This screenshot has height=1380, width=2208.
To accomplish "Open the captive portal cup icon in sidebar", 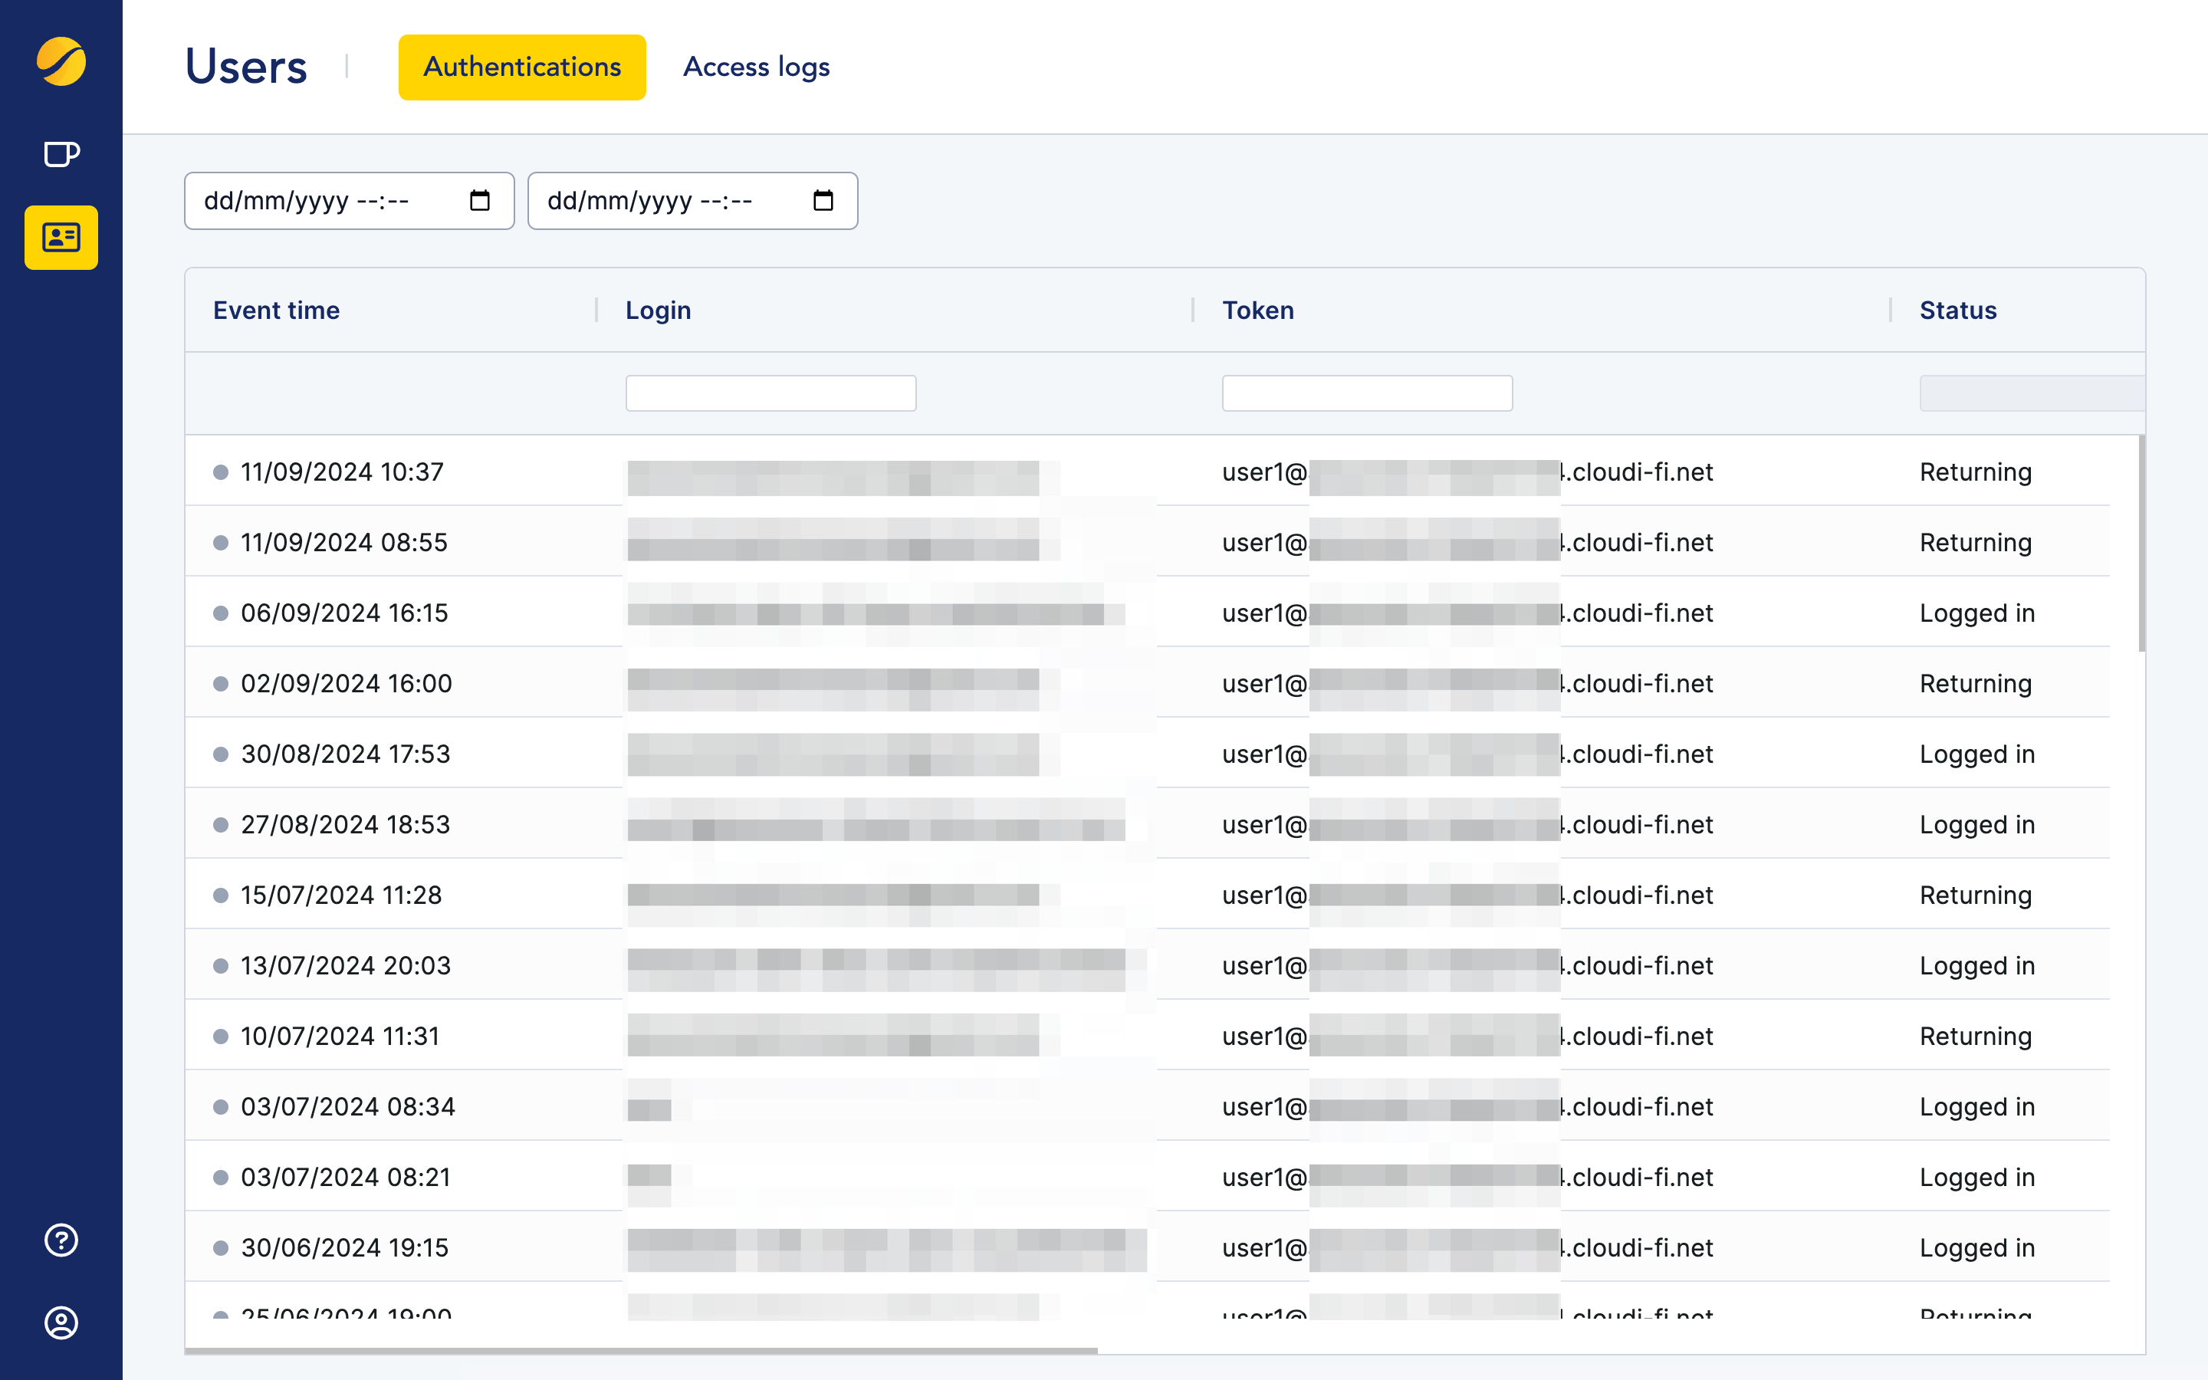I will [61, 153].
